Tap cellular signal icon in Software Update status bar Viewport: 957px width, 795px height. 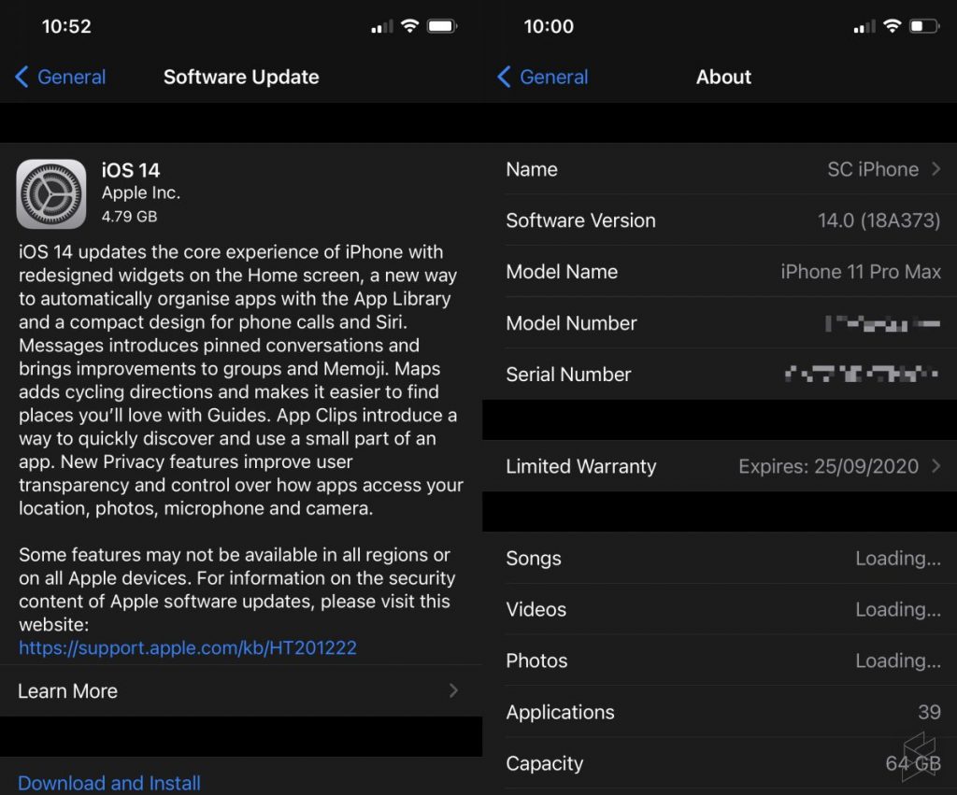382,27
